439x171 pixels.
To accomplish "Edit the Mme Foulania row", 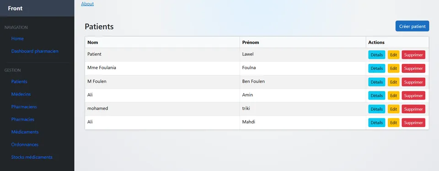I will 393,68.
